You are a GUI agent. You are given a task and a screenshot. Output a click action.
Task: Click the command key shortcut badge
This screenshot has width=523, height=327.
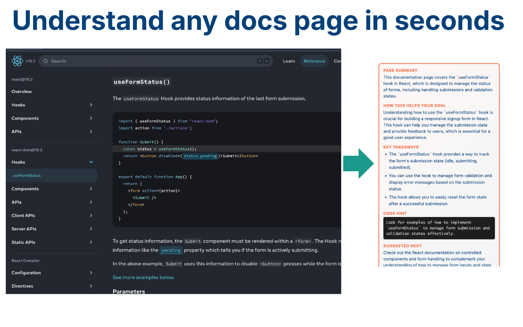click(x=259, y=61)
